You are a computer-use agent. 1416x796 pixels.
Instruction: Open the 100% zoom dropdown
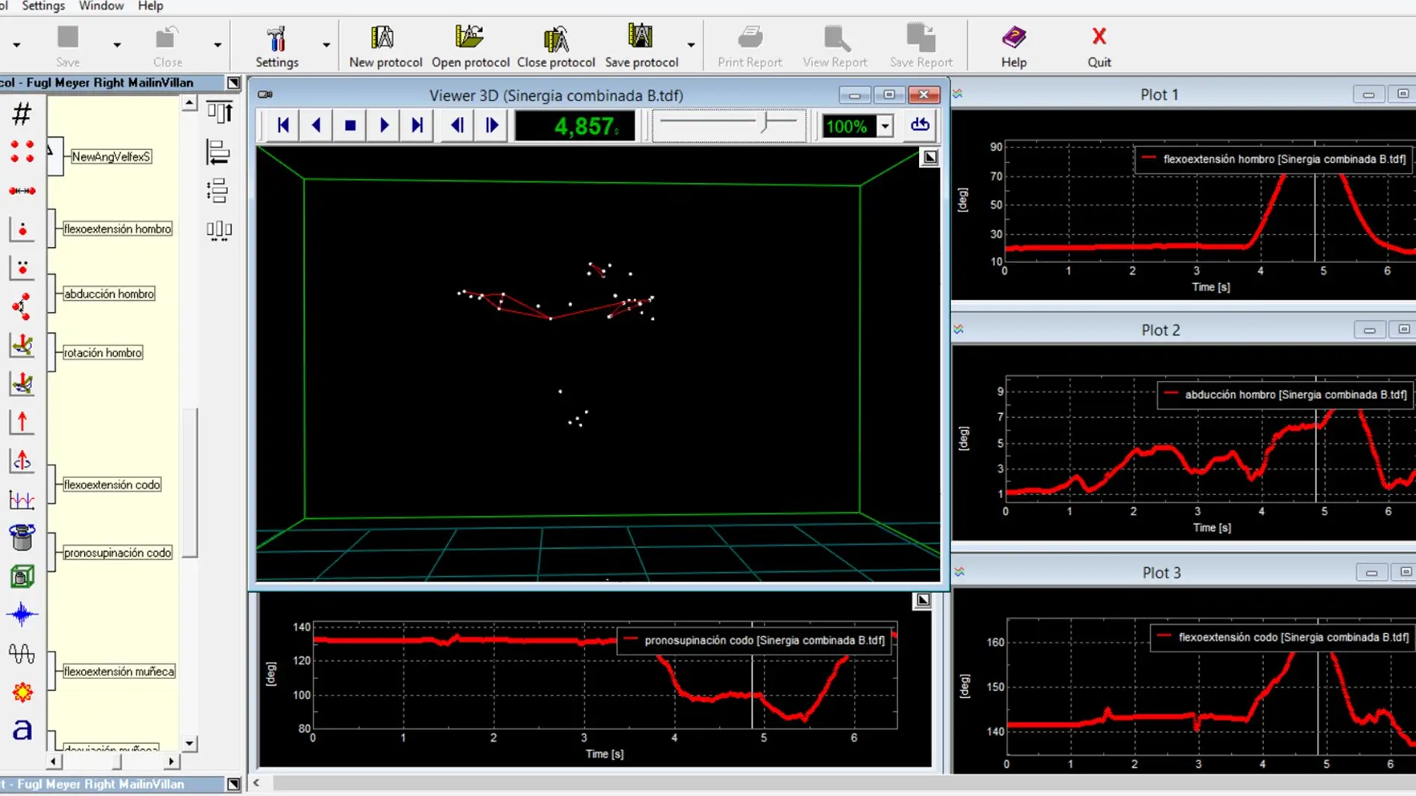tap(885, 126)
